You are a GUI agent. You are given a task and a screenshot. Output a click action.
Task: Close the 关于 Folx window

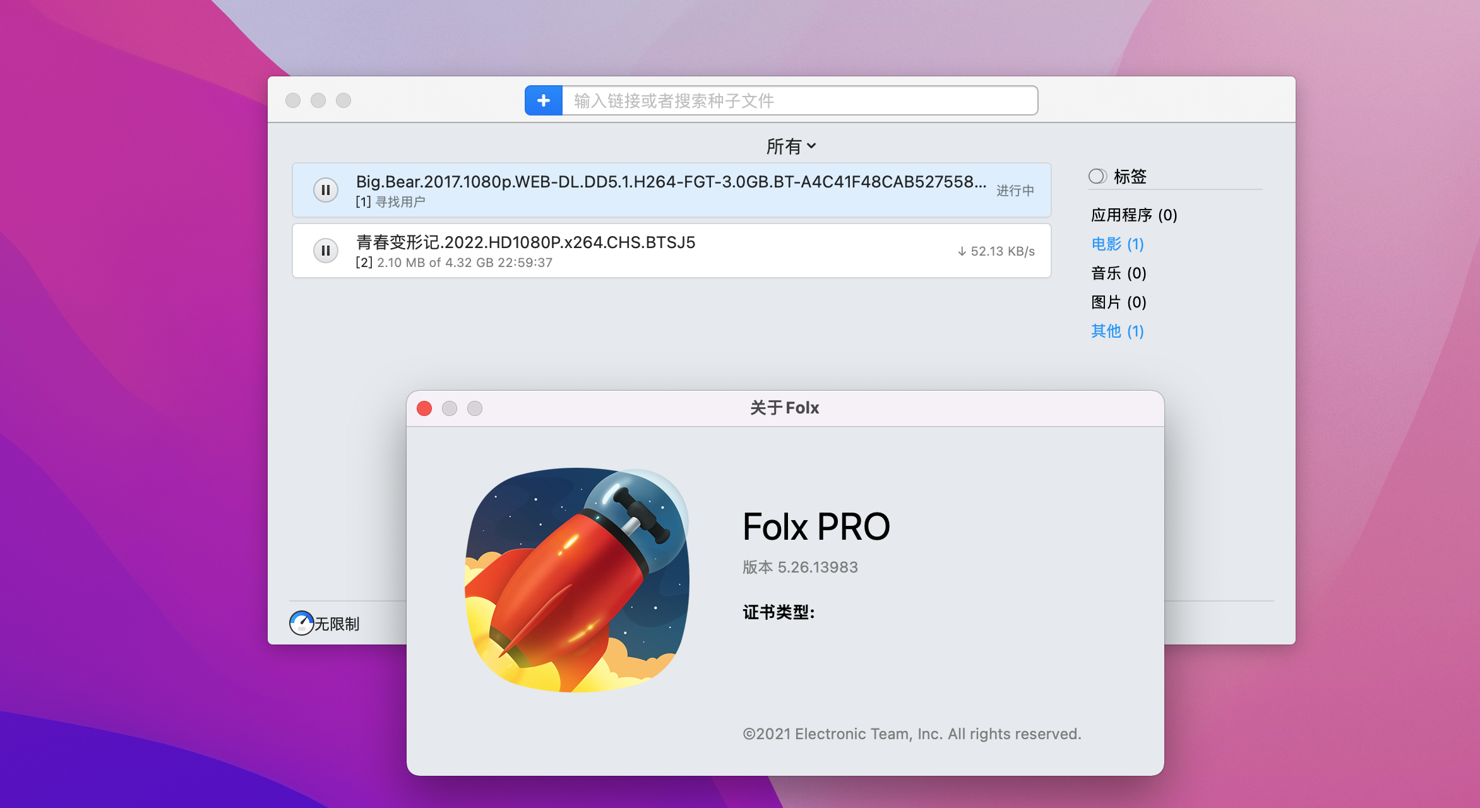(424, 408)
